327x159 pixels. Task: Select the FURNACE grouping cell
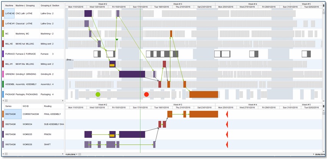pos(32,54)
